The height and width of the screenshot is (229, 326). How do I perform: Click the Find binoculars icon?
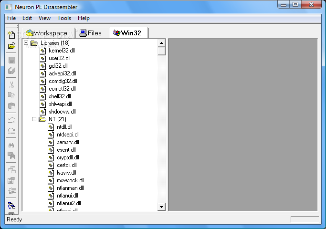[x=11, y=145]
